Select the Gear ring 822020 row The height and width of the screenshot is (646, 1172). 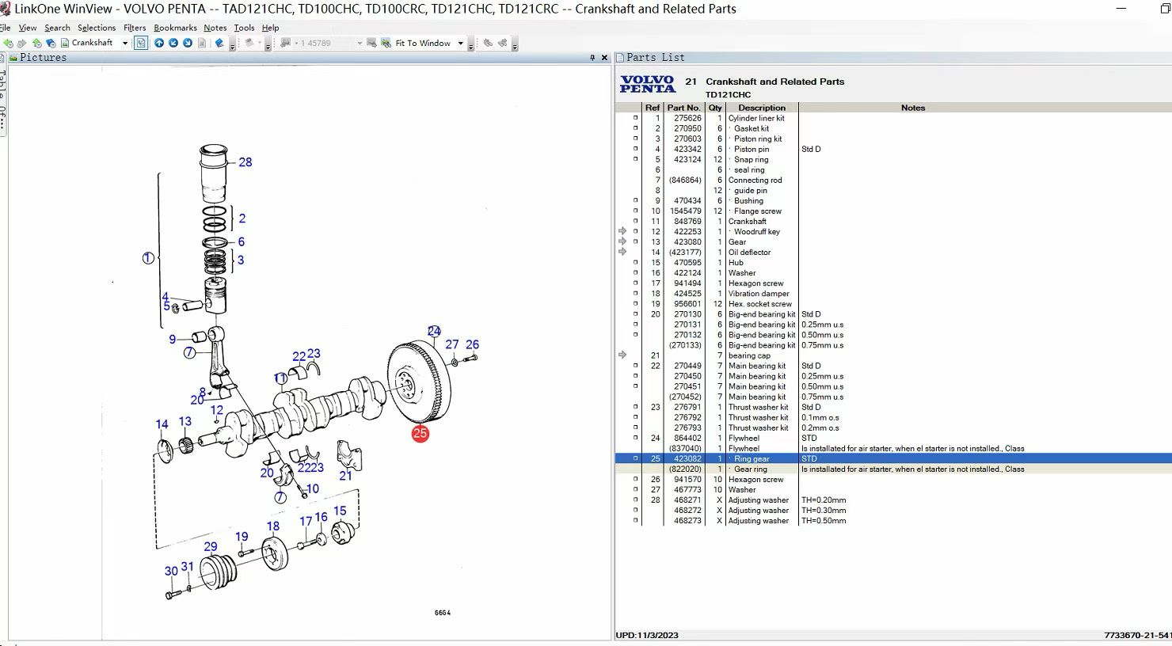click(x=750, y=469)
